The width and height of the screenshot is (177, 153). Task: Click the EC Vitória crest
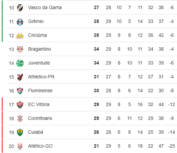(x=20, y=105)
